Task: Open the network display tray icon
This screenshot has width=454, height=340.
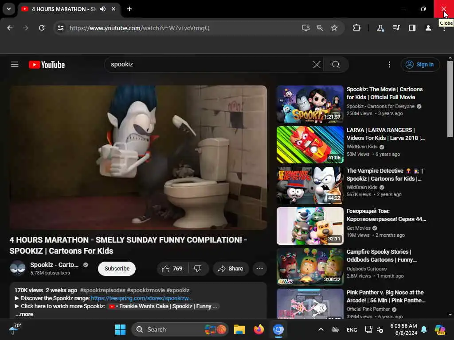Action: click(368, 329)
